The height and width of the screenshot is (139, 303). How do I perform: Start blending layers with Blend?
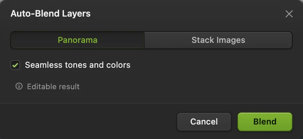click(265, 122)
